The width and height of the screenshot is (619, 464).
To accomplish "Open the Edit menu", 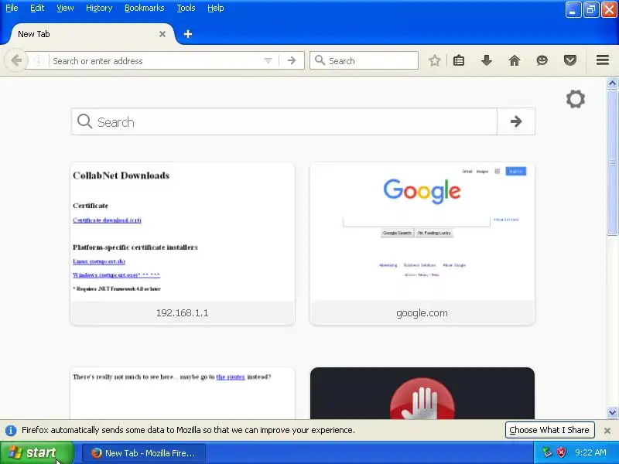I will 37,8.
